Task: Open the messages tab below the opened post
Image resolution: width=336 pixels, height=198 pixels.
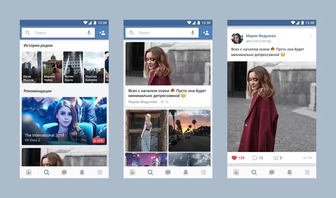Action: [272, 172]
